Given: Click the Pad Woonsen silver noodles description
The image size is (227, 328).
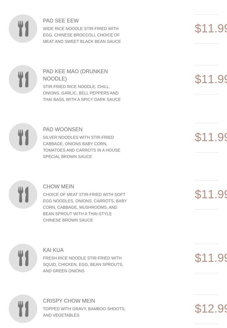Looking at the screenshot, I should (81, 147).
